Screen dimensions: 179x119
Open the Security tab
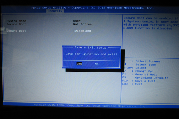pyautogui.click(x=55, y=11)
